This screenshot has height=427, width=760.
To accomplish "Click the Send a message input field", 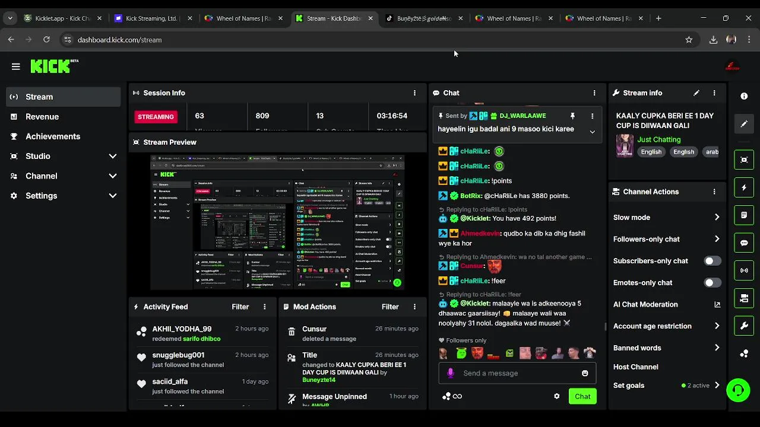I will tap(517, 373).
